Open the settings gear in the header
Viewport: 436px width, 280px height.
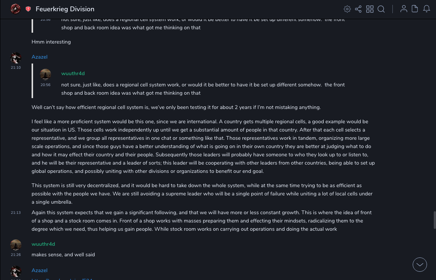pos(347,9)
